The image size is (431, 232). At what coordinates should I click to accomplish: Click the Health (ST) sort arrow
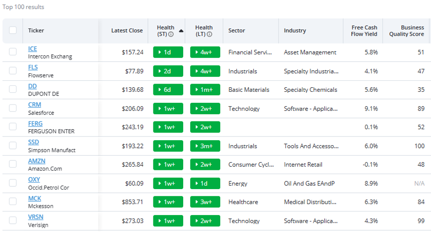(181, 31)
